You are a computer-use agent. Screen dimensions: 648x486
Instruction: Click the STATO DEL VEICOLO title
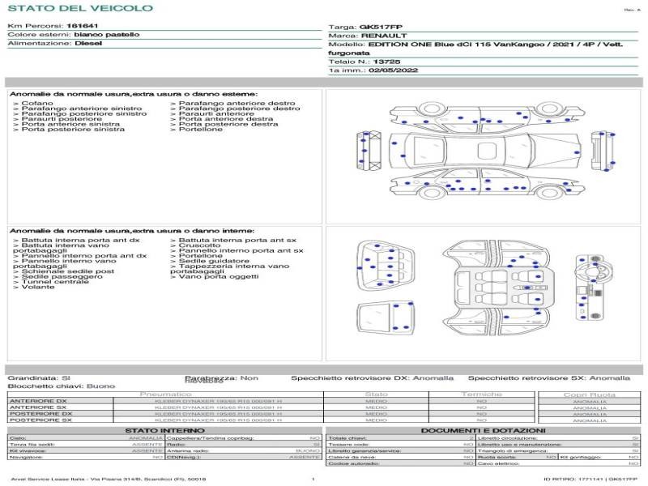(80, 8)
